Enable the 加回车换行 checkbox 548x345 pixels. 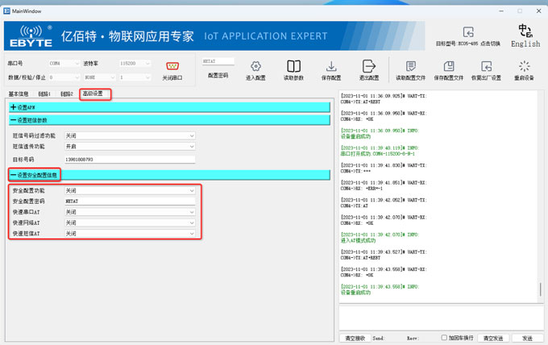(x=444, y=337)
